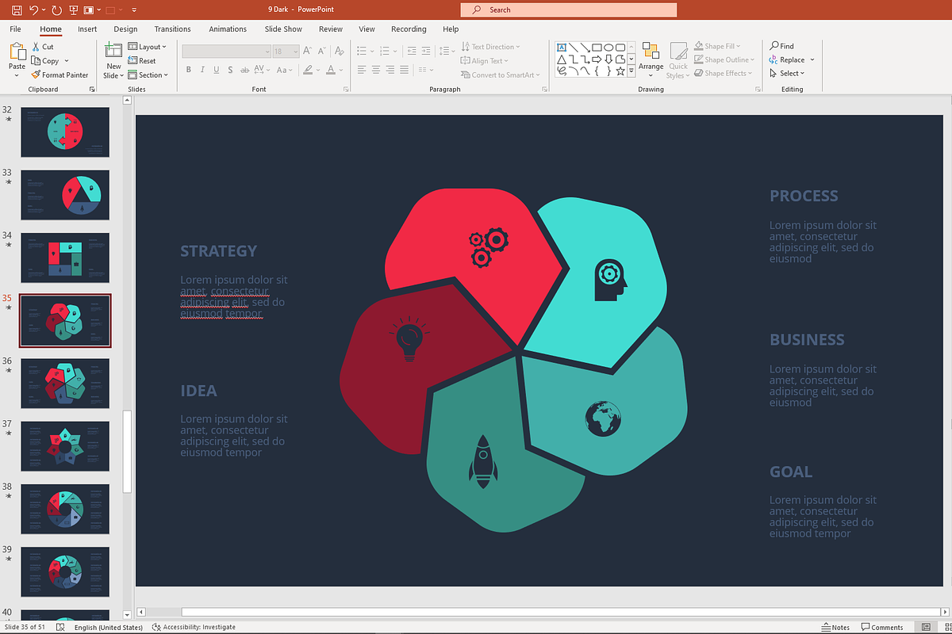Viewport: 952px width, 634px height.
Task: Justify the text
Action: [405, 70]
